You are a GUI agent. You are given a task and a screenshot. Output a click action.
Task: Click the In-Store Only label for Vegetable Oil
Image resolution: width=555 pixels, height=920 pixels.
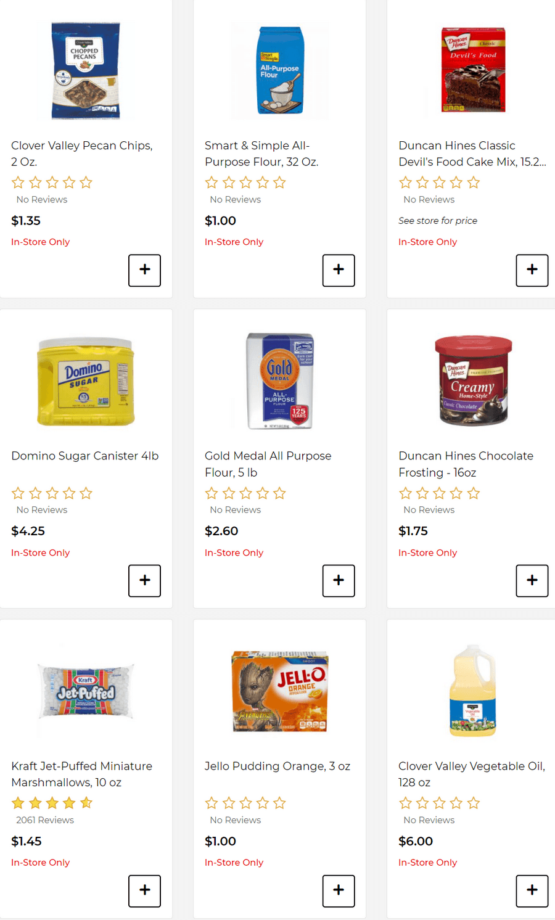[427, 862]
